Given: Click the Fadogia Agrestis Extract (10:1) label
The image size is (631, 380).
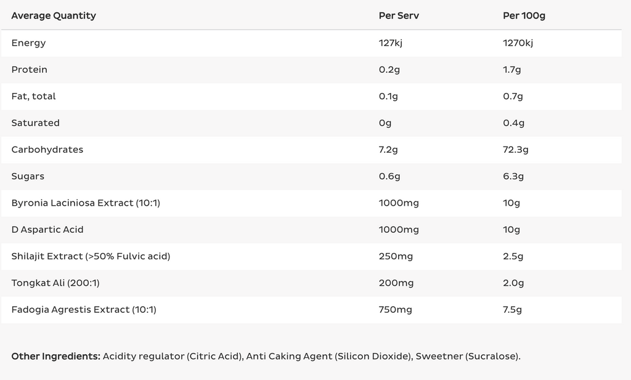Looking at the screenshot, I should (x=84, y=310).
